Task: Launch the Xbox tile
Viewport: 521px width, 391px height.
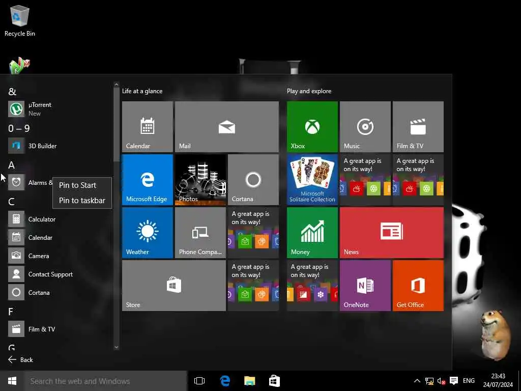Action: [x=312, y=127]
